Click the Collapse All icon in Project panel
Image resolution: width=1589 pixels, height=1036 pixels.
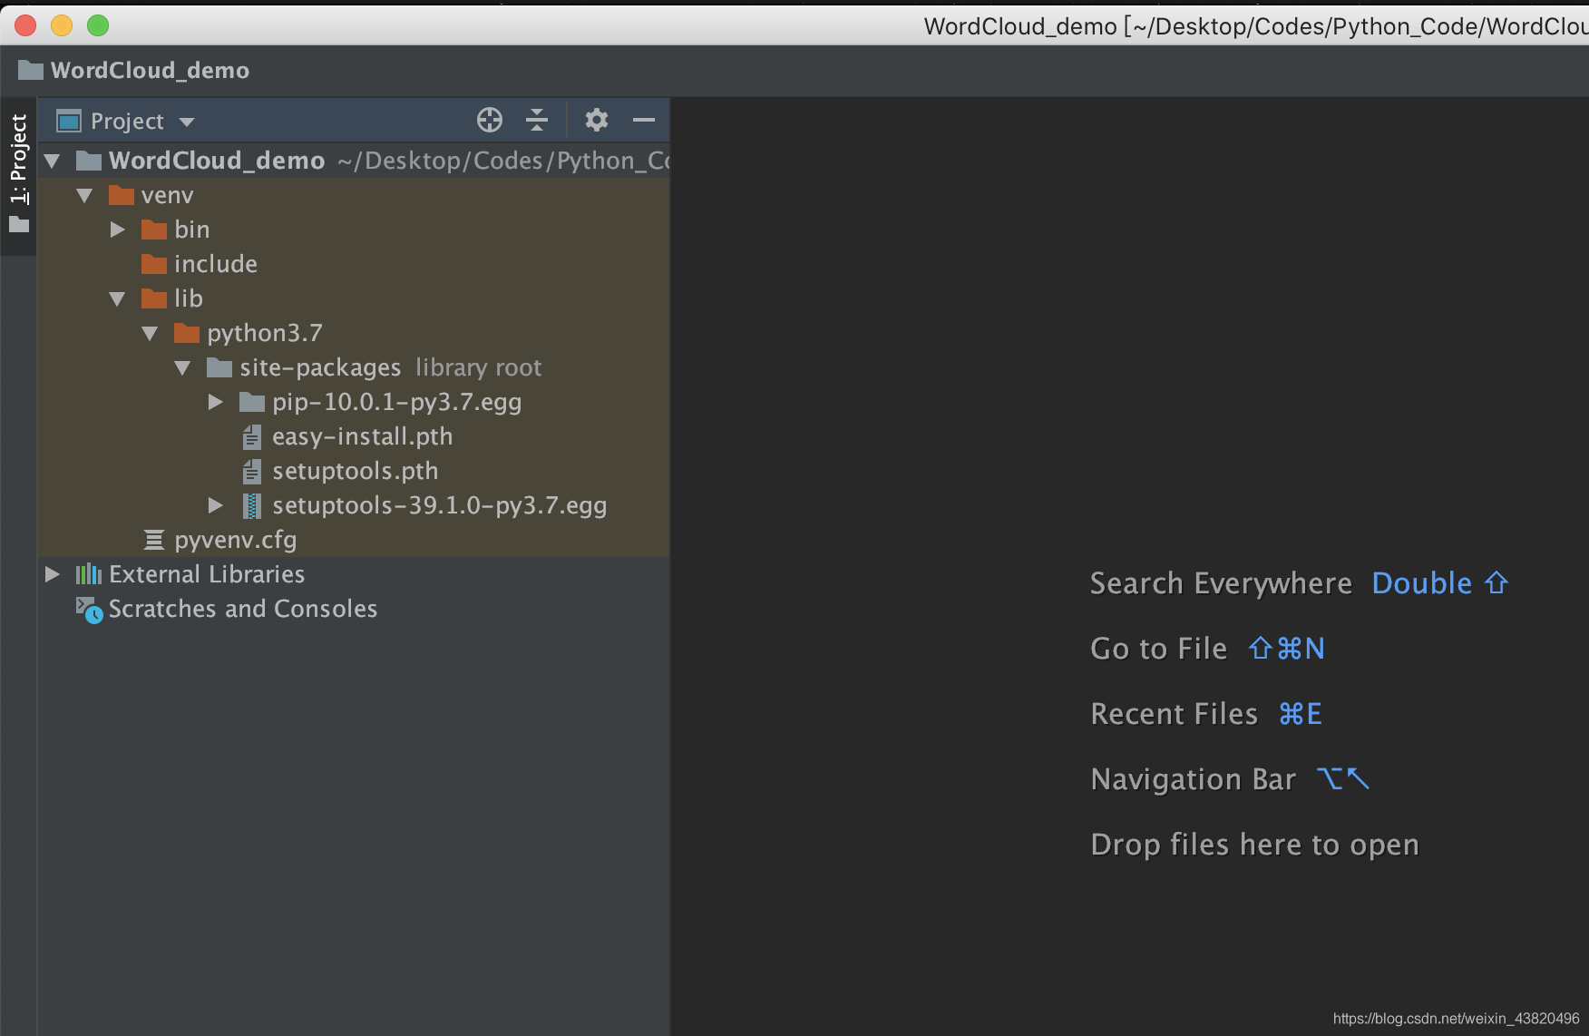point(537,120)
